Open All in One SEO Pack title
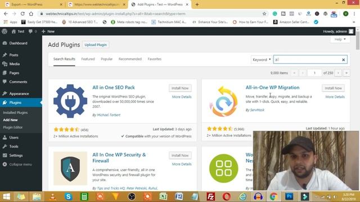Image resolution: width=360 pixels, height=202 pixels. pos(114,88)
